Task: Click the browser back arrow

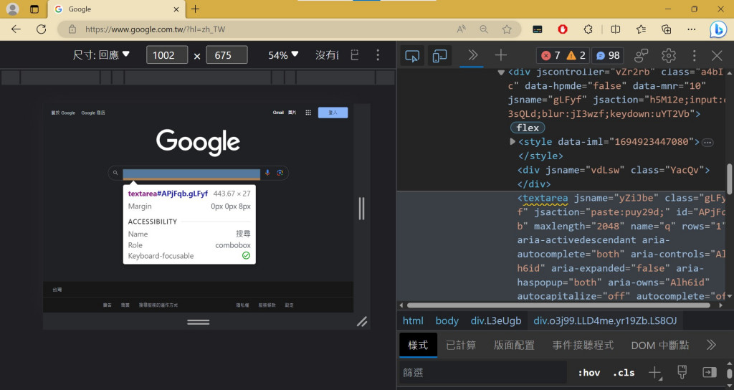Action: [x=16, y=29]
